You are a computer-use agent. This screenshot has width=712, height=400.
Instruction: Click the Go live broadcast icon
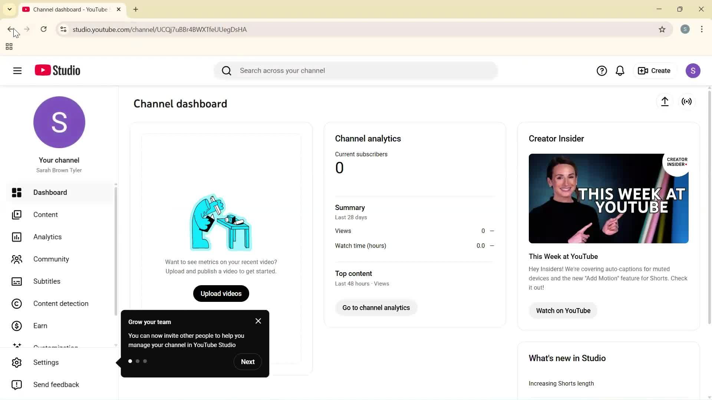tap(686, 101)
